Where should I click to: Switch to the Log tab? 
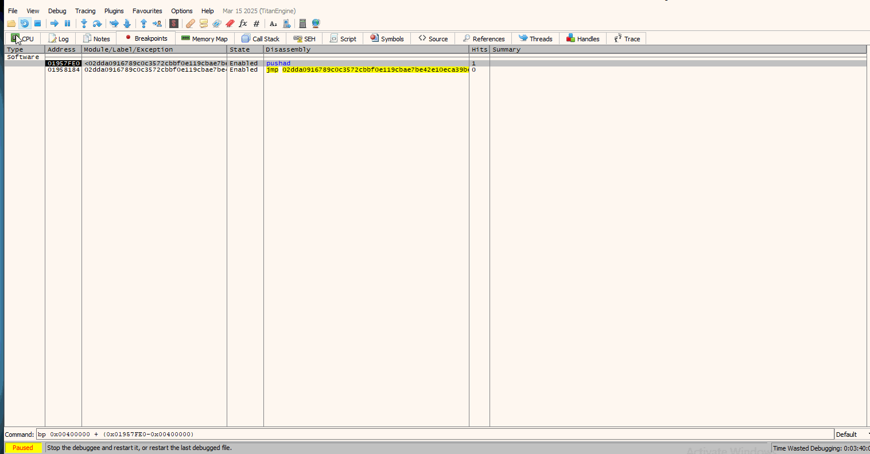click(59, 38)
